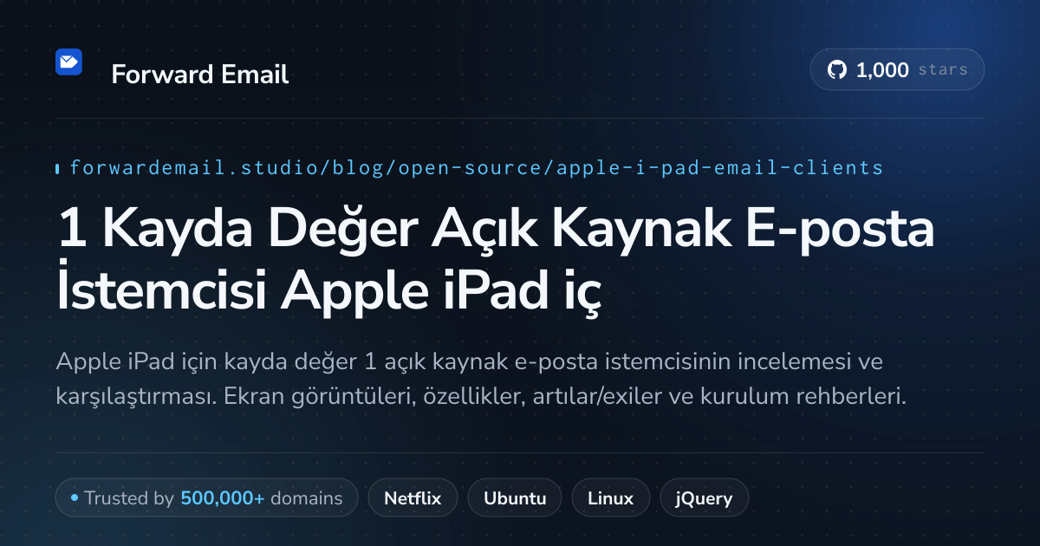The width and height of the screenshot is (1040, 546).
Task: Select the Linux tag
Action: (x=610, y=498)
